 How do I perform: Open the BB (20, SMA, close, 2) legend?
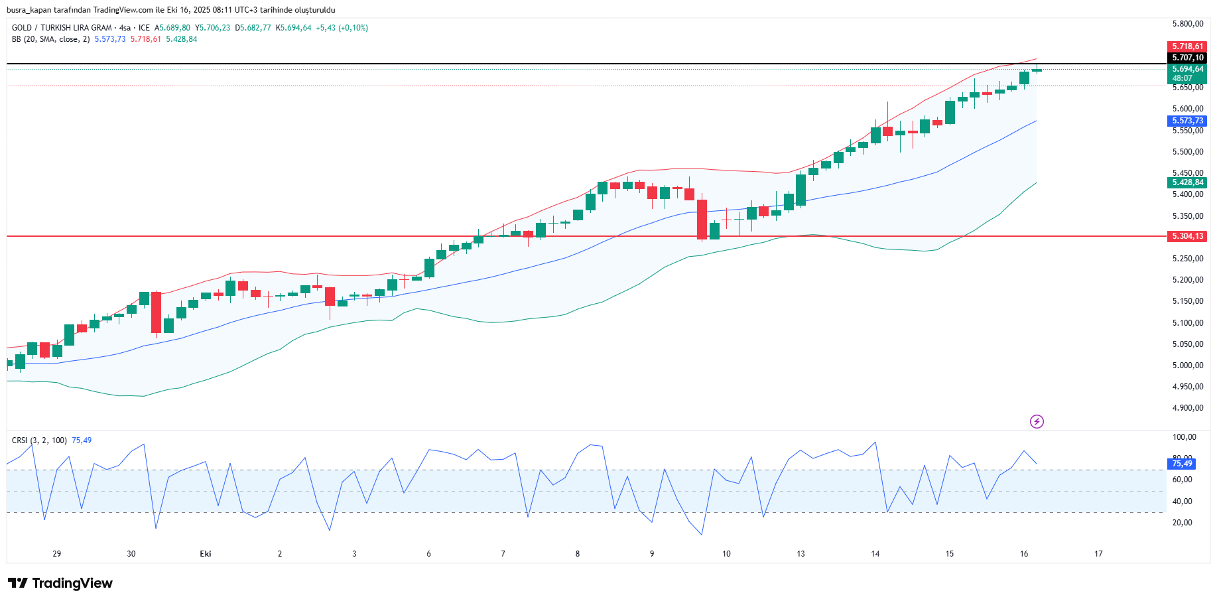pos(50,39)
